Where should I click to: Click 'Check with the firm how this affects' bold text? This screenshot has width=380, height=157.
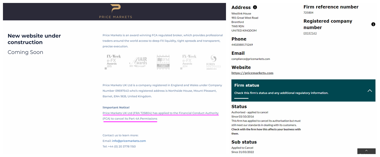click(266, 131)
